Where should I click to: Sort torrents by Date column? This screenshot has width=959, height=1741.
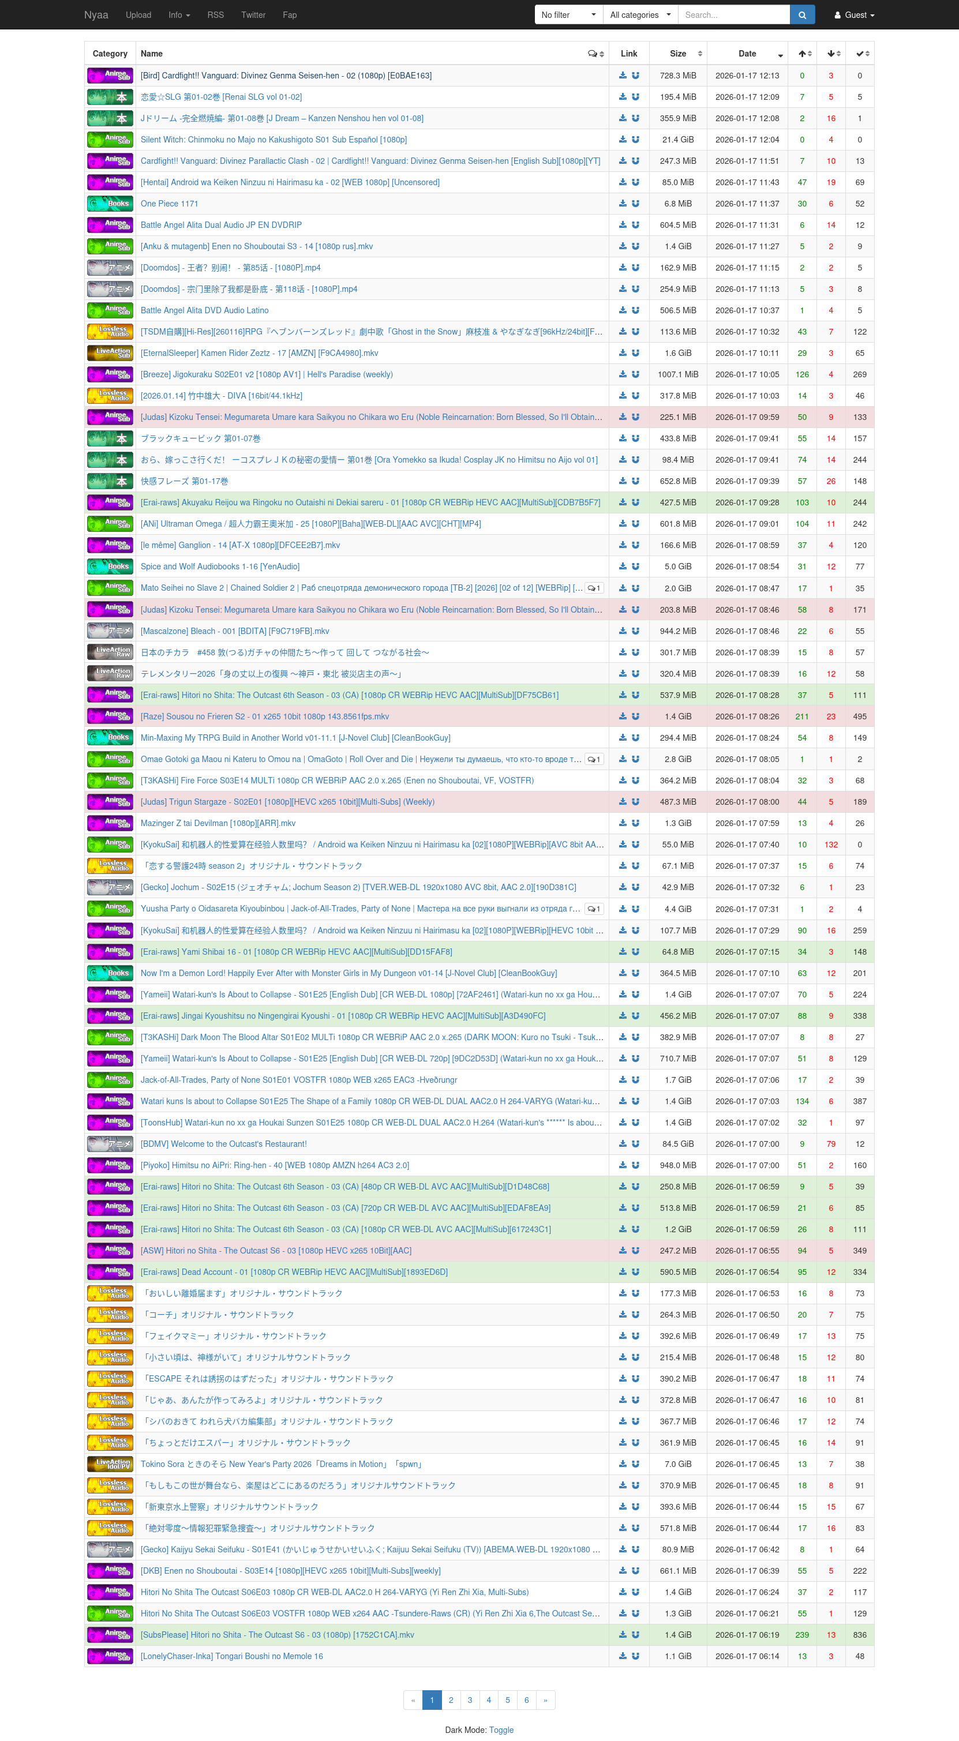click(747, 54)
